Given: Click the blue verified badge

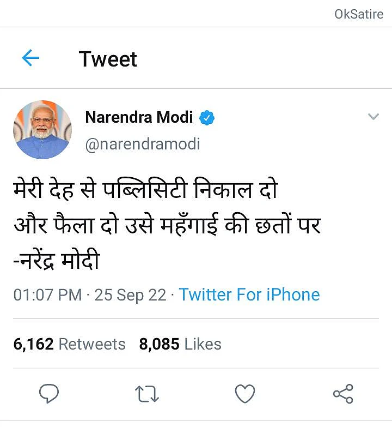Looking at the screenshot, I should click(x=207, y=117).
